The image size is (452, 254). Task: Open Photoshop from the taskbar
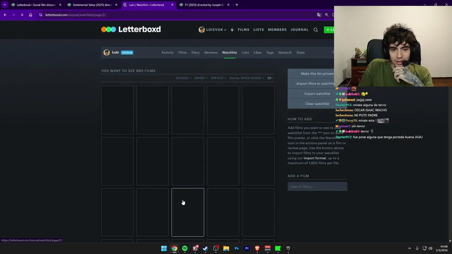pos(237,248)
